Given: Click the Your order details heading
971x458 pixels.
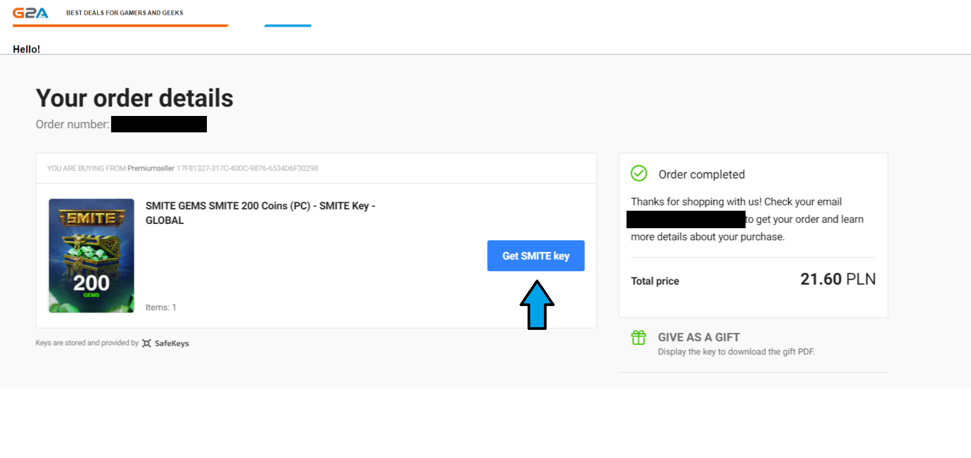Looking at the screenshot, I should pos(134,98).
